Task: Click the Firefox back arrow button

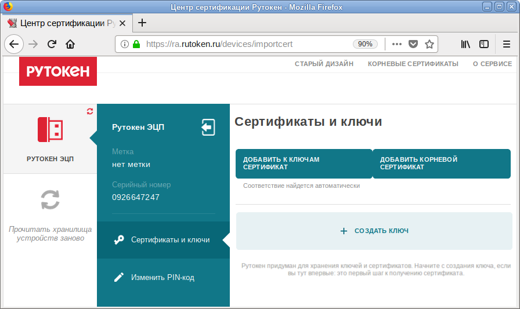Action: pyautogui.click(x=14, y=44)
